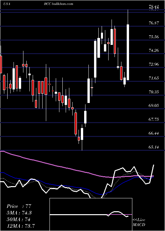Image resolution: width=165 pixels, height=231 pixels.
Task: Click the 50MA : 74 readout
Action: pyautogui.click(x=18, y=219)
